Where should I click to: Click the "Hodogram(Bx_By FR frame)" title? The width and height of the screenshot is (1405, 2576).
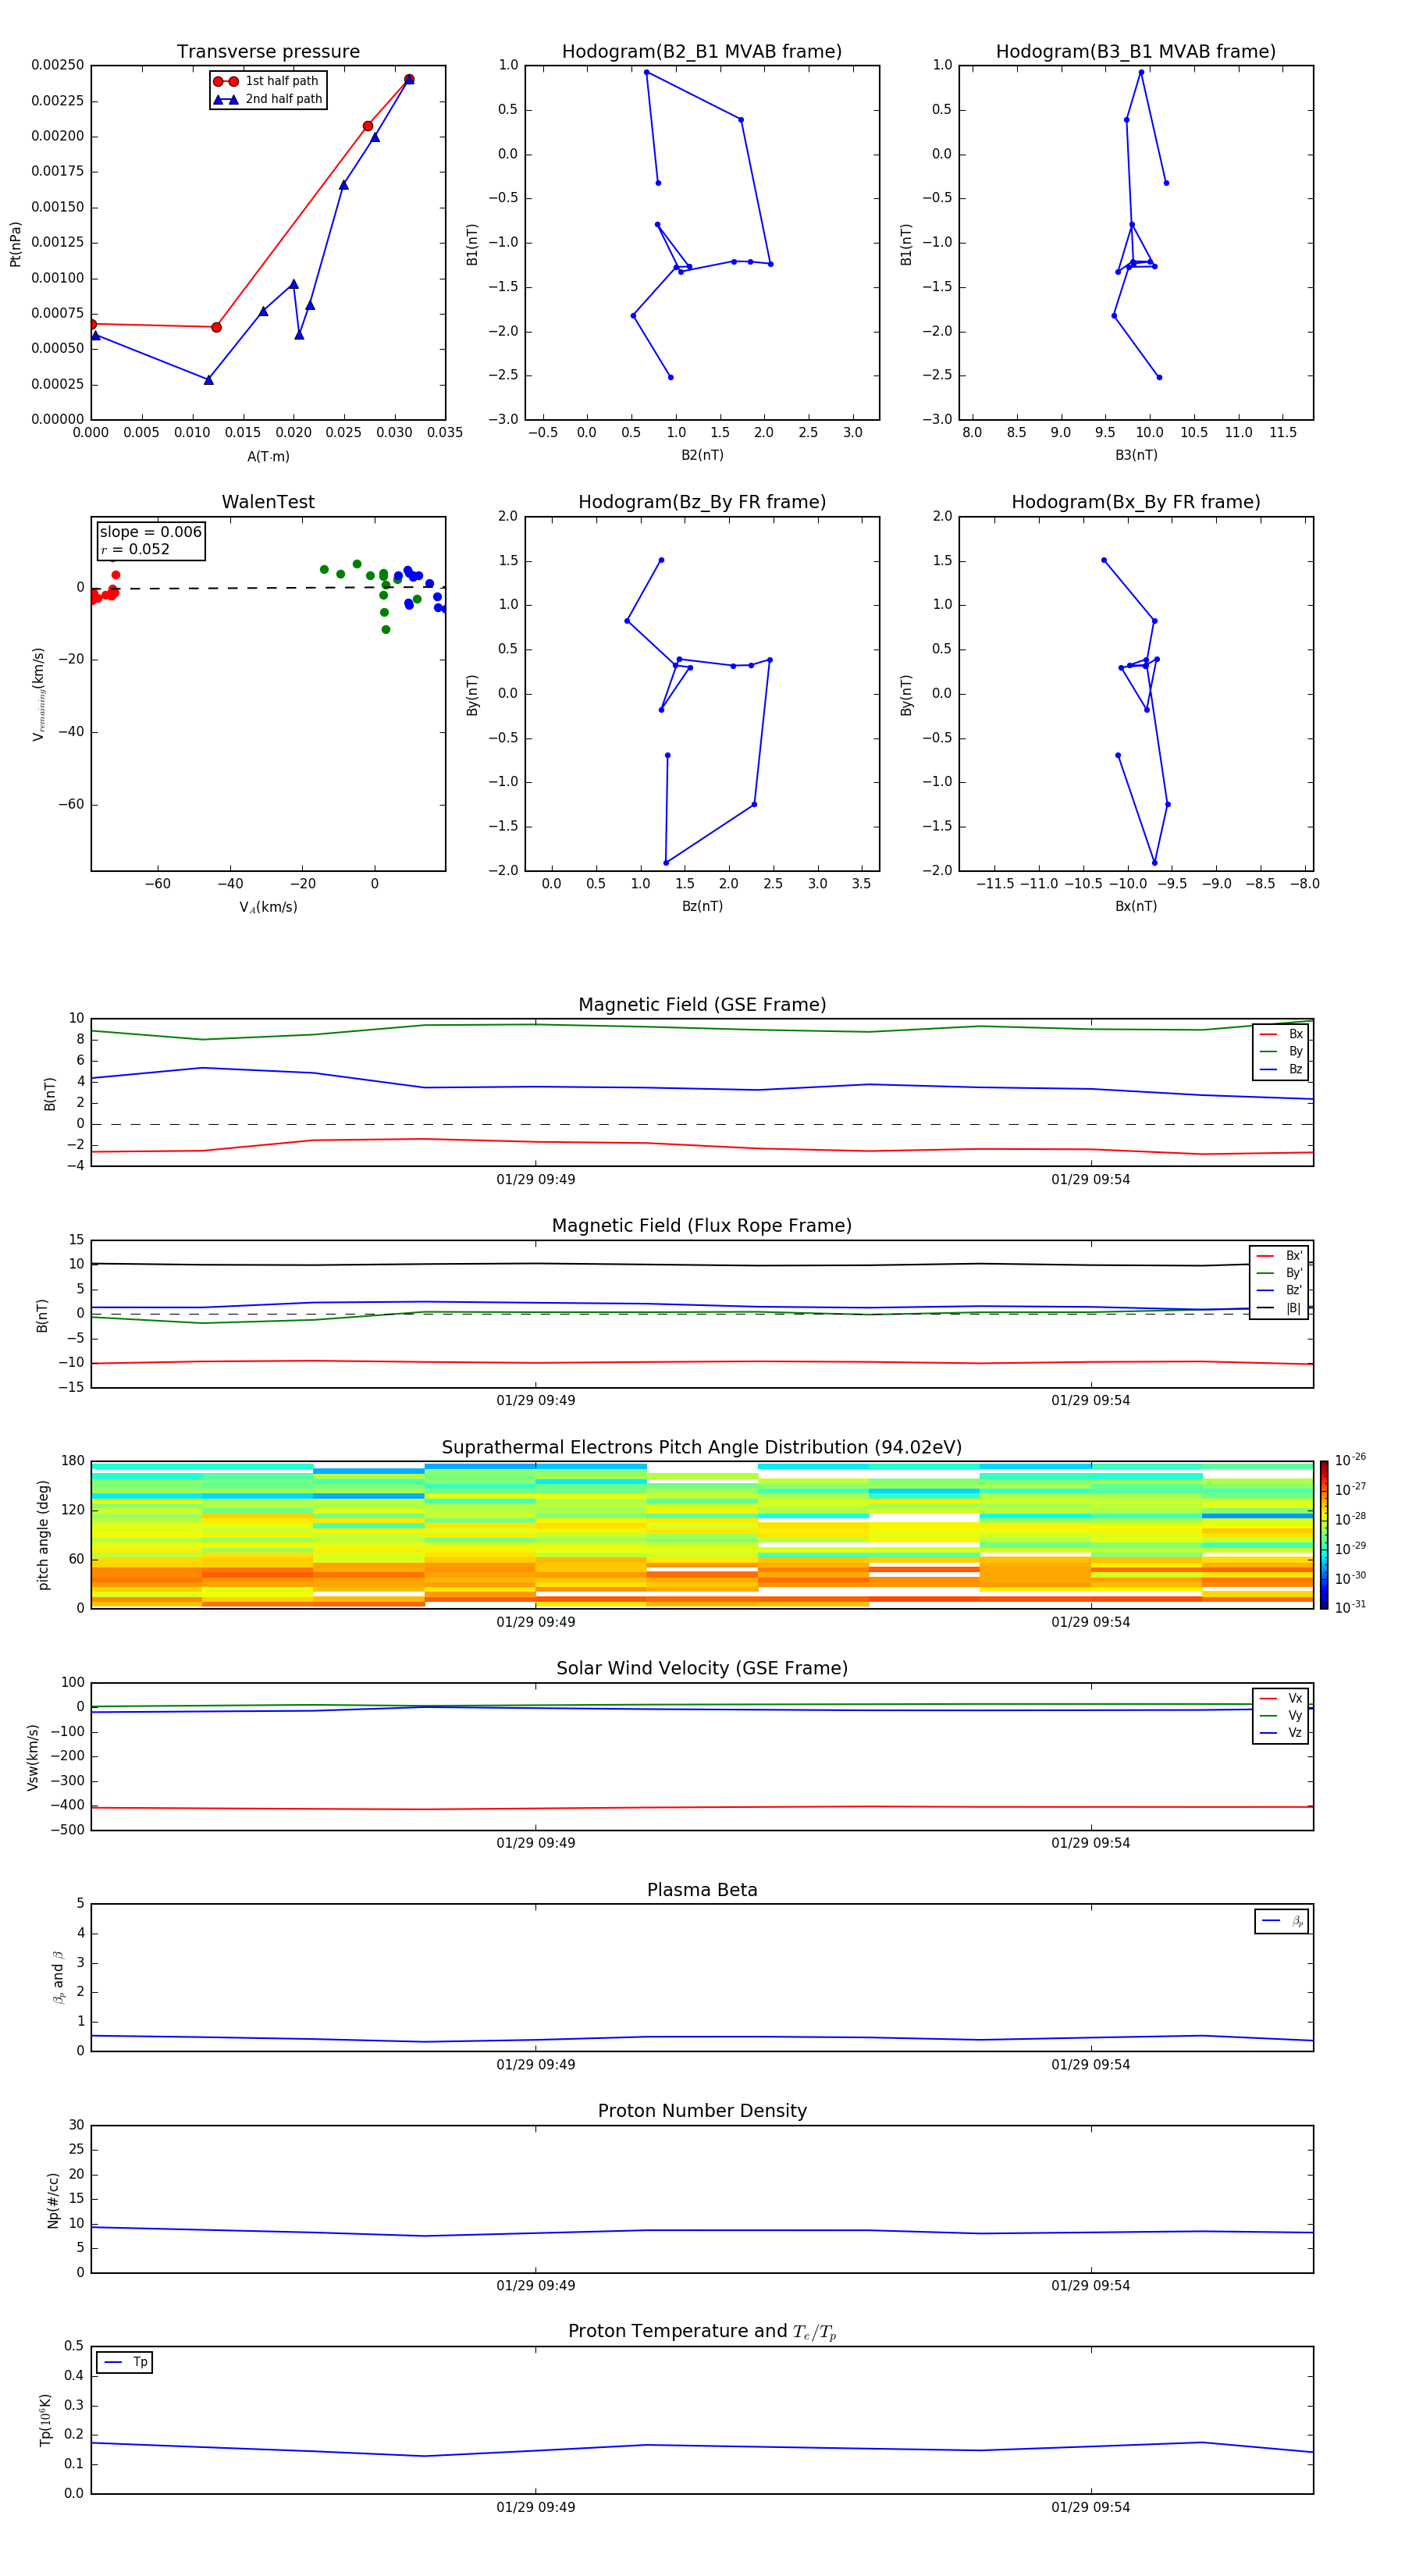[x=1136, y=502]
